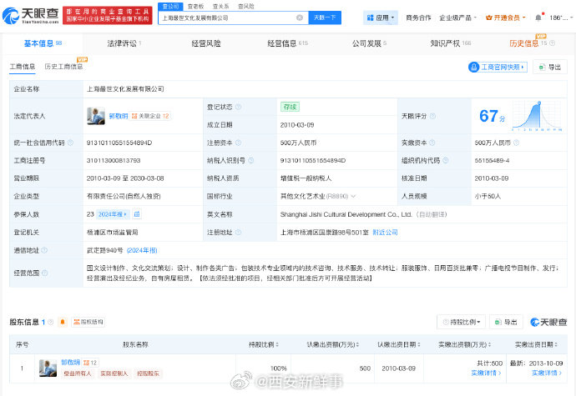Open the 应用 dropdown menu
The image size is (576, 396).
[x=381, y=18]
